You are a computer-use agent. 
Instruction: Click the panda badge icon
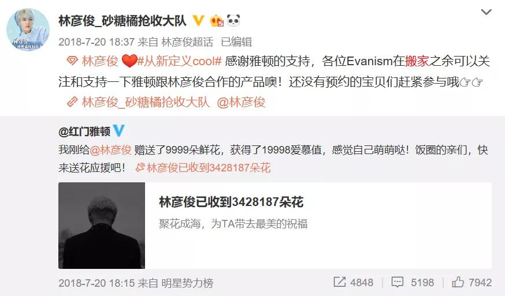[233, 21]
